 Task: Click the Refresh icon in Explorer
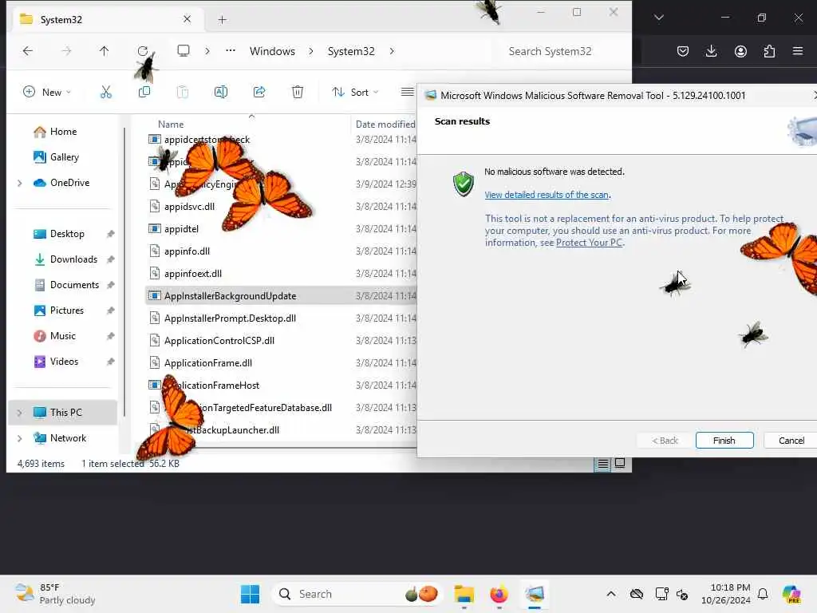pos(143,51)
